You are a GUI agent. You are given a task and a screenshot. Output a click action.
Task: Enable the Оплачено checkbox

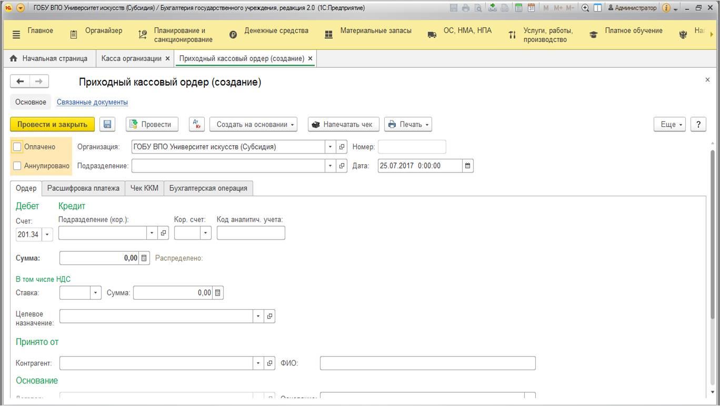pyautogui.click(x=17, y=147)
